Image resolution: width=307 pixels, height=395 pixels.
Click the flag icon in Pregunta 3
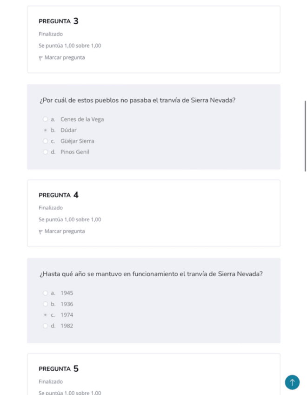coord(40,58)
